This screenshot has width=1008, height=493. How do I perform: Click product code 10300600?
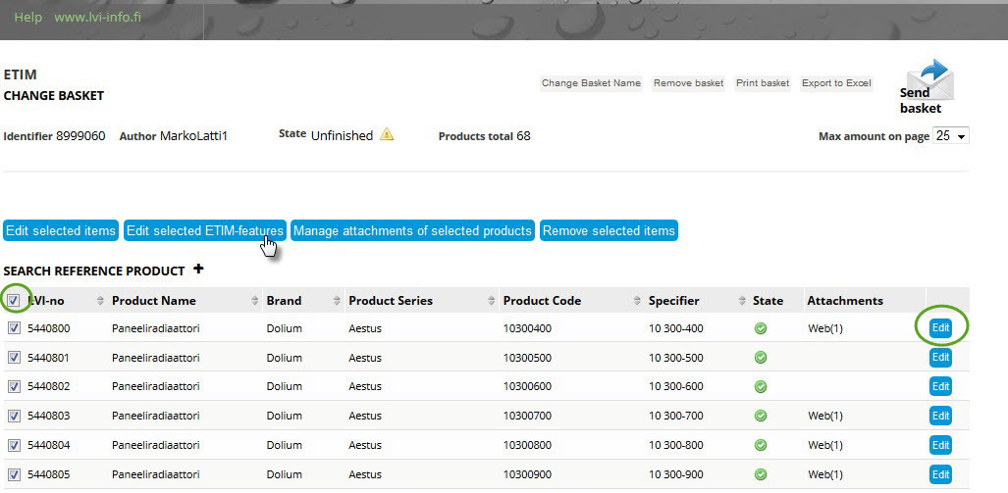(527, 386)
